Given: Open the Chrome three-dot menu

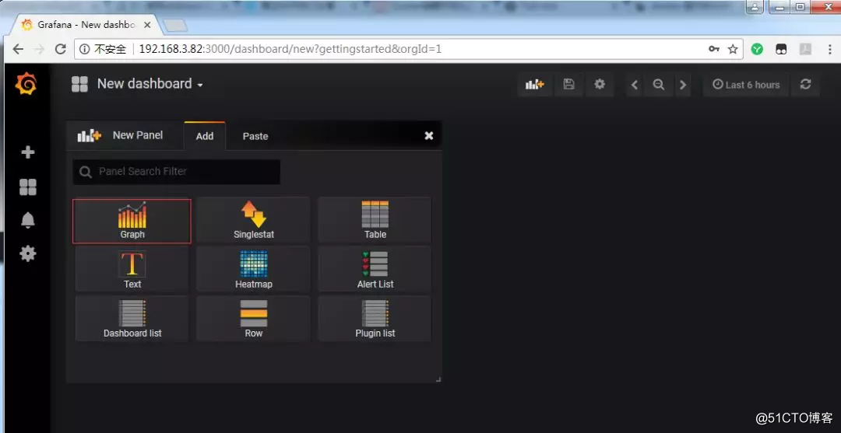Looking at the screenshot, I should click(x=829, y=49).
